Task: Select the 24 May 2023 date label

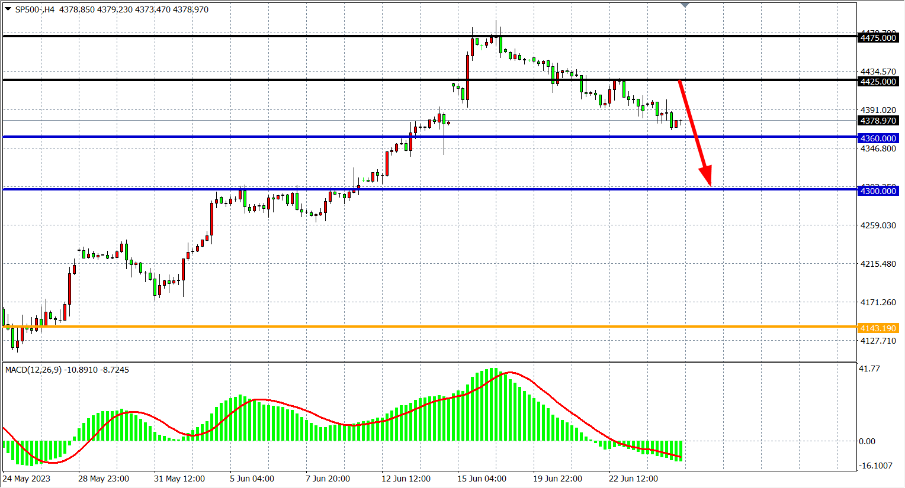Action: (x=27, y=479)
